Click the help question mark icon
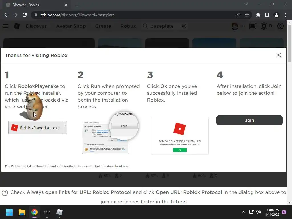This screenshot has height=219, width=292. click(x=5, y=193)
